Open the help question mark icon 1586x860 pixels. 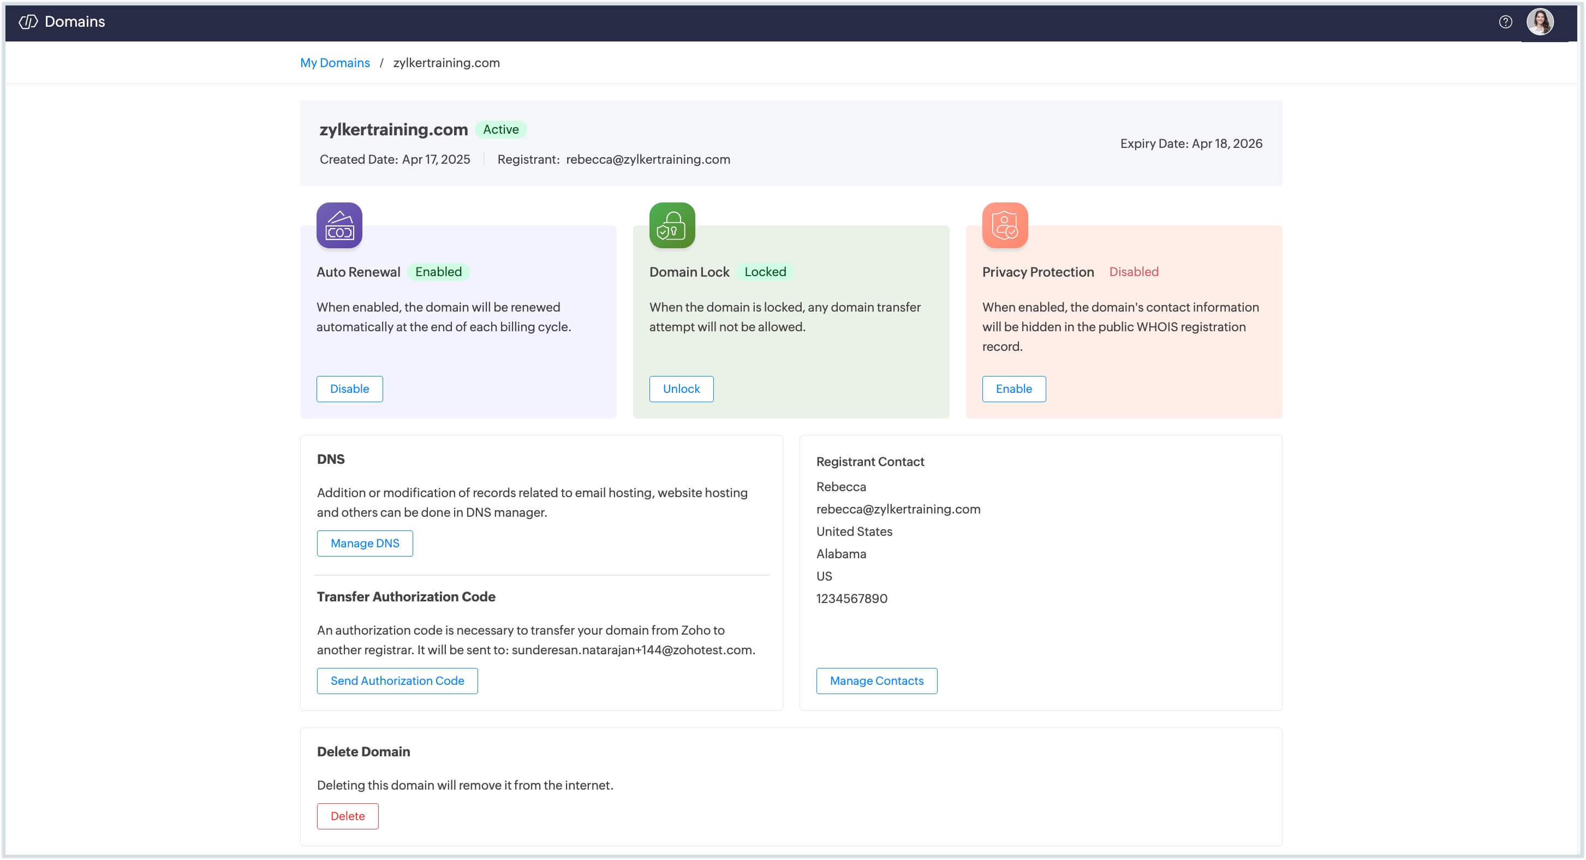tap(1505, 22)
